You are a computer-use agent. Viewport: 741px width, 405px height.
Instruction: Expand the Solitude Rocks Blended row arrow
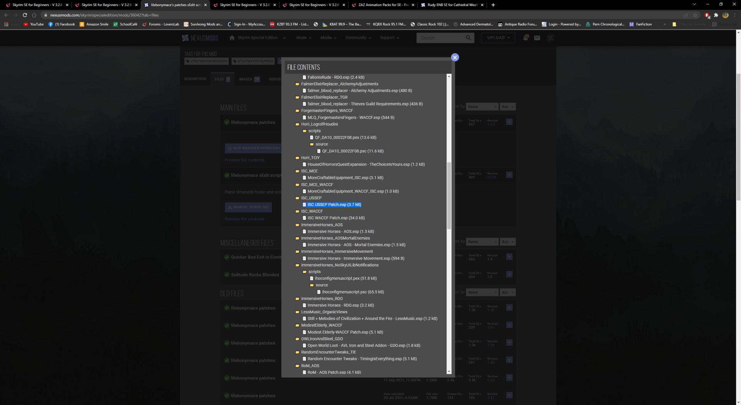coord(509,275)
